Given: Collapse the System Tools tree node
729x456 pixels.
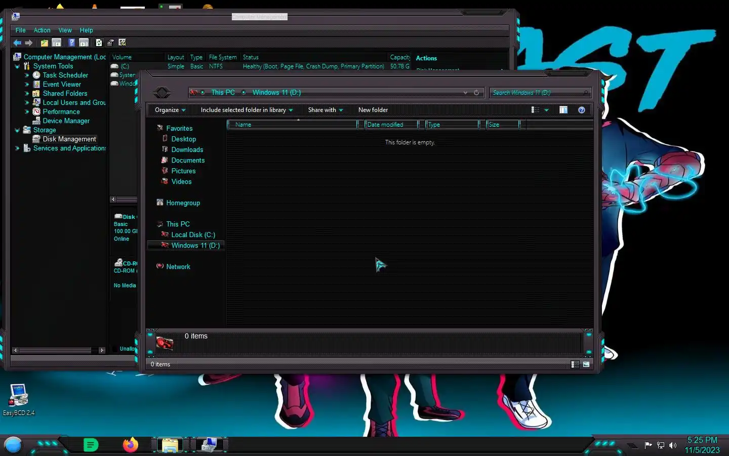Looking at the screenshot, I should point(17,66).
